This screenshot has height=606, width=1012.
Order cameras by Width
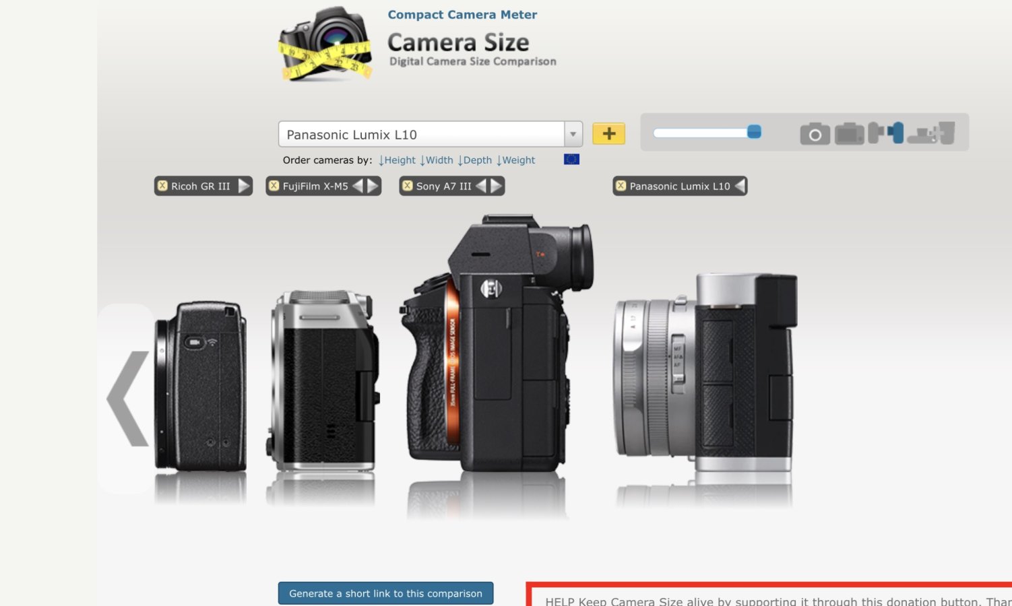[x=437, y=160]
